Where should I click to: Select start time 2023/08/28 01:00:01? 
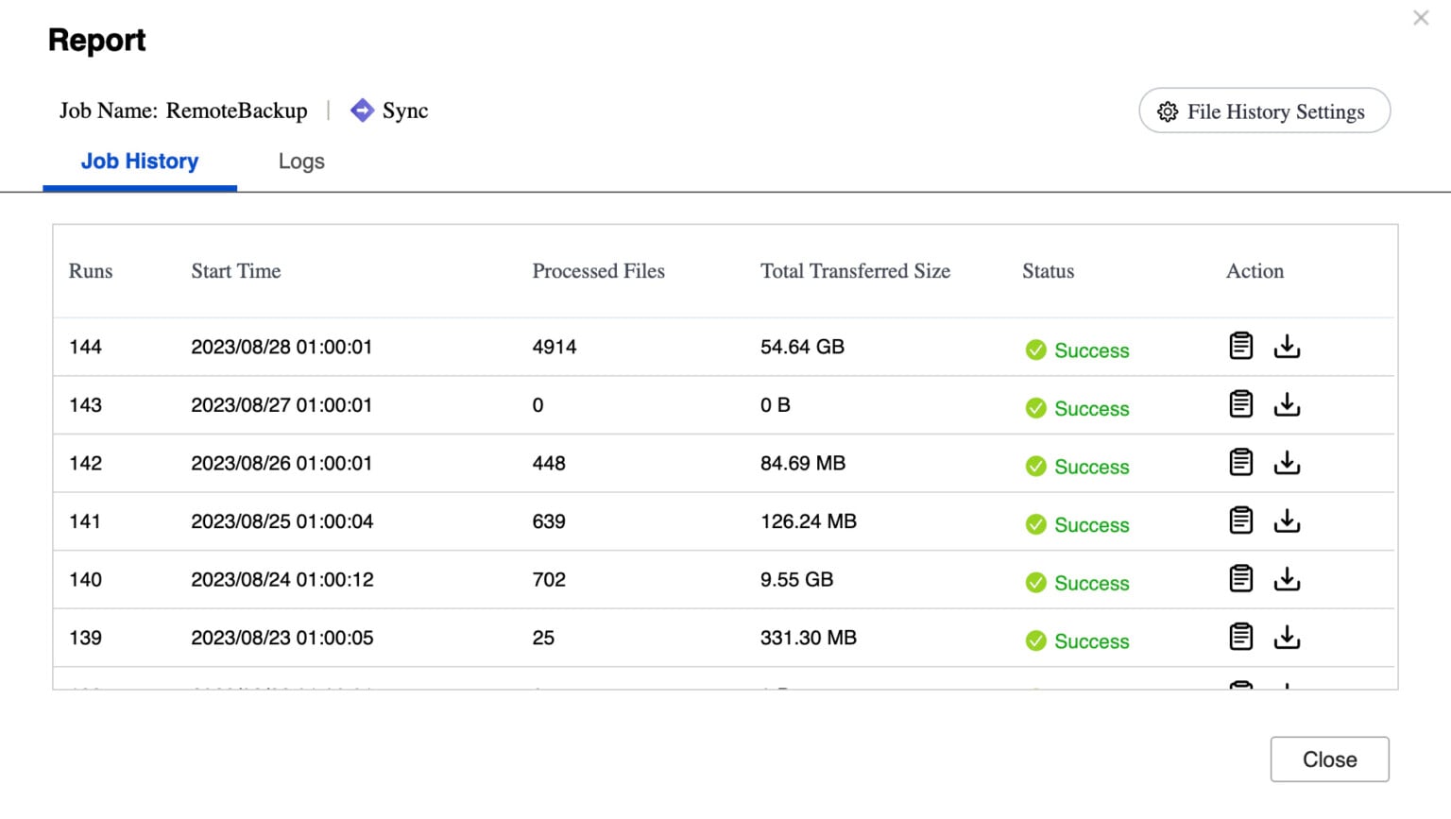(282, 347)
